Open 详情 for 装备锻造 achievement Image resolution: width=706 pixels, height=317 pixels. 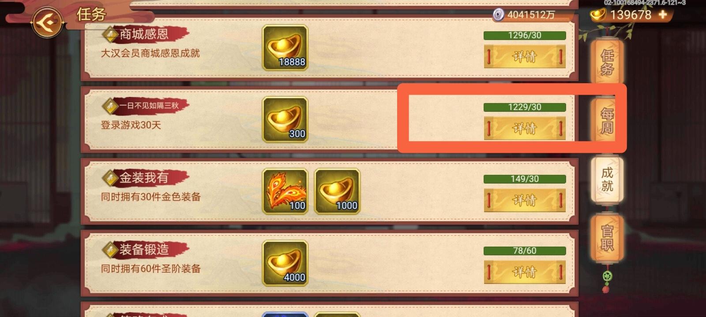(525, 272)
